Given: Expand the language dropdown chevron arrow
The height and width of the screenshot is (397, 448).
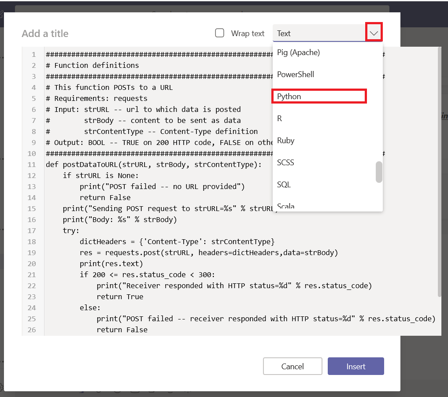Looking at the screenshot, I should pyautogui.click(x=374, y=33).
